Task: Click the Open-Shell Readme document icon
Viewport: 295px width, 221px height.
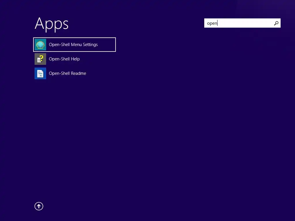Action: pyautogui.click(x=40, y=73)
